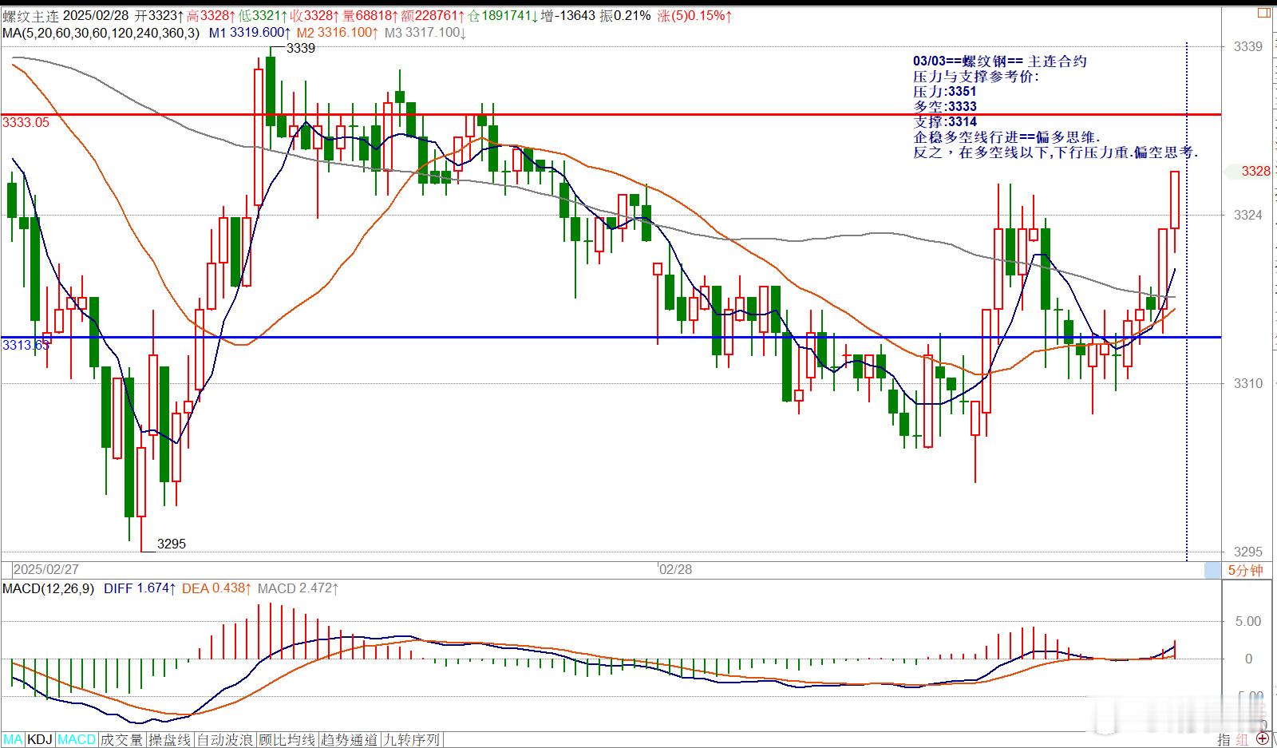Click the 支撑:3314 annotation line

[x=945, y=122]
